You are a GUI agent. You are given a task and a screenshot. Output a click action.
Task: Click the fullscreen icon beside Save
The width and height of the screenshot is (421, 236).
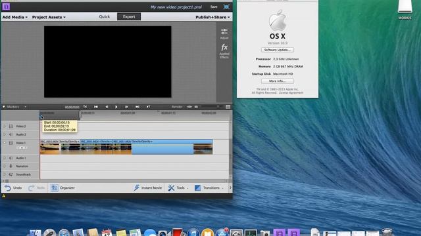coord(226,7)
